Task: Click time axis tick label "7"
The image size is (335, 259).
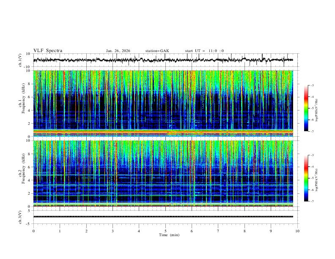Action: [218, 231]
